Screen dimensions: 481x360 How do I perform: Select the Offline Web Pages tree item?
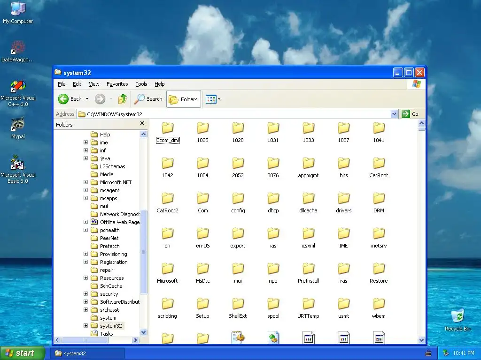(115, 222)
